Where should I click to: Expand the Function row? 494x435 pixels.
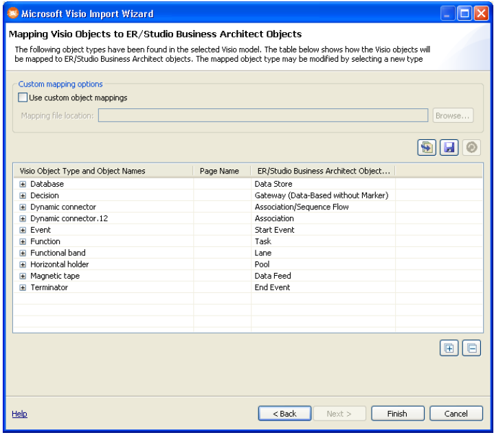23,242
